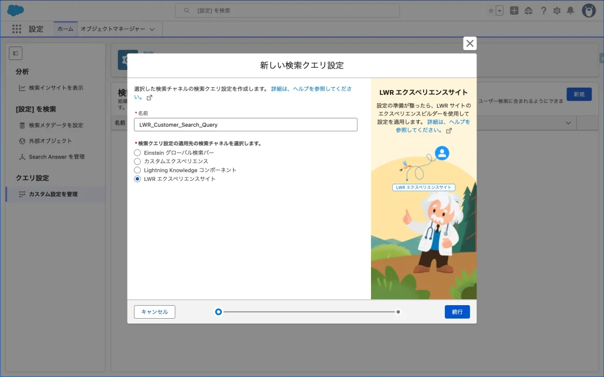The width and height of the screenshot is (604, 377).
Task: Click the favorites star icon
Action: click(491, 11)
